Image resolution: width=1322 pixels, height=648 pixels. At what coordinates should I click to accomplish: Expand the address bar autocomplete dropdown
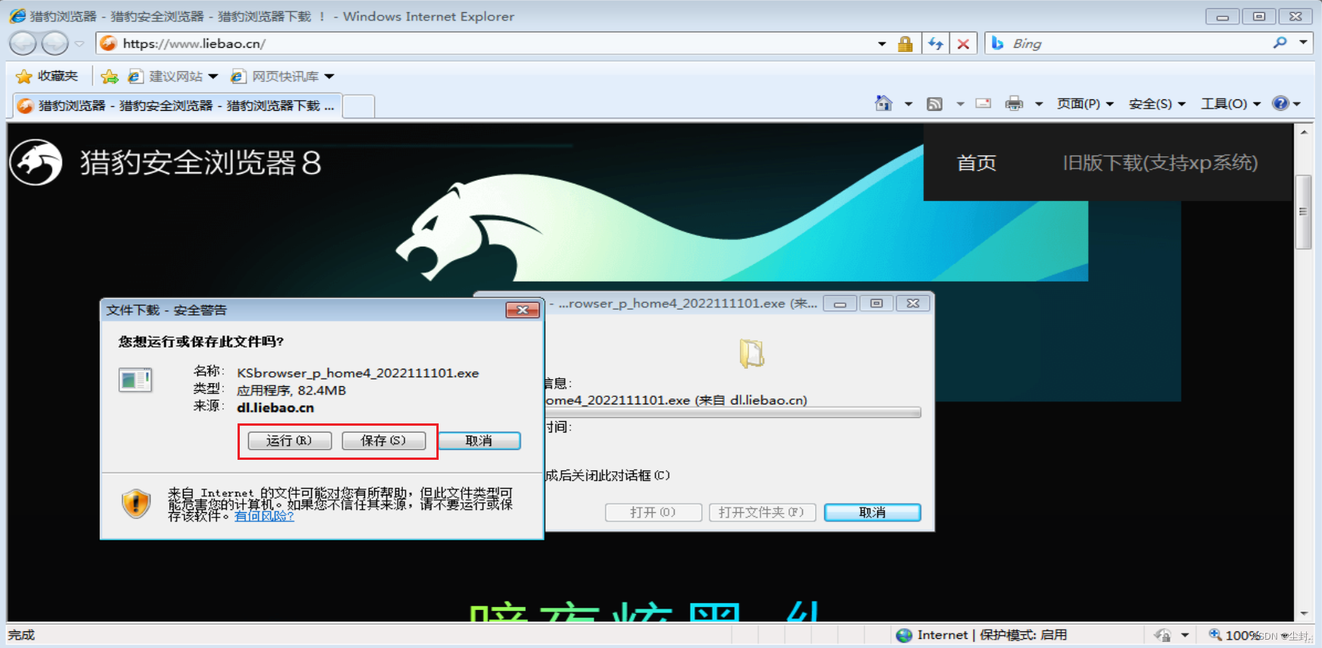[882, 44]
